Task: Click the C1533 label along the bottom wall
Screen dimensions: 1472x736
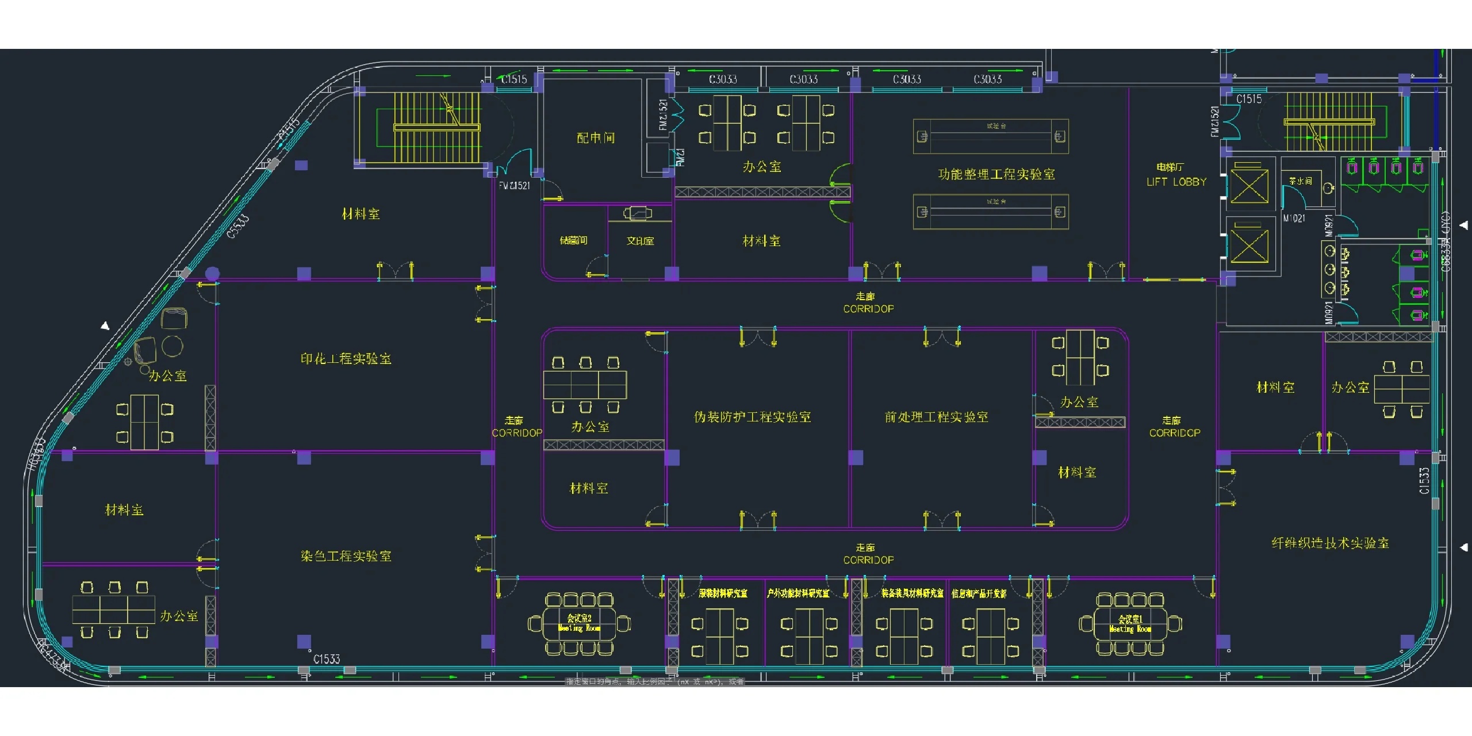Action: click(x=327, y=659)
